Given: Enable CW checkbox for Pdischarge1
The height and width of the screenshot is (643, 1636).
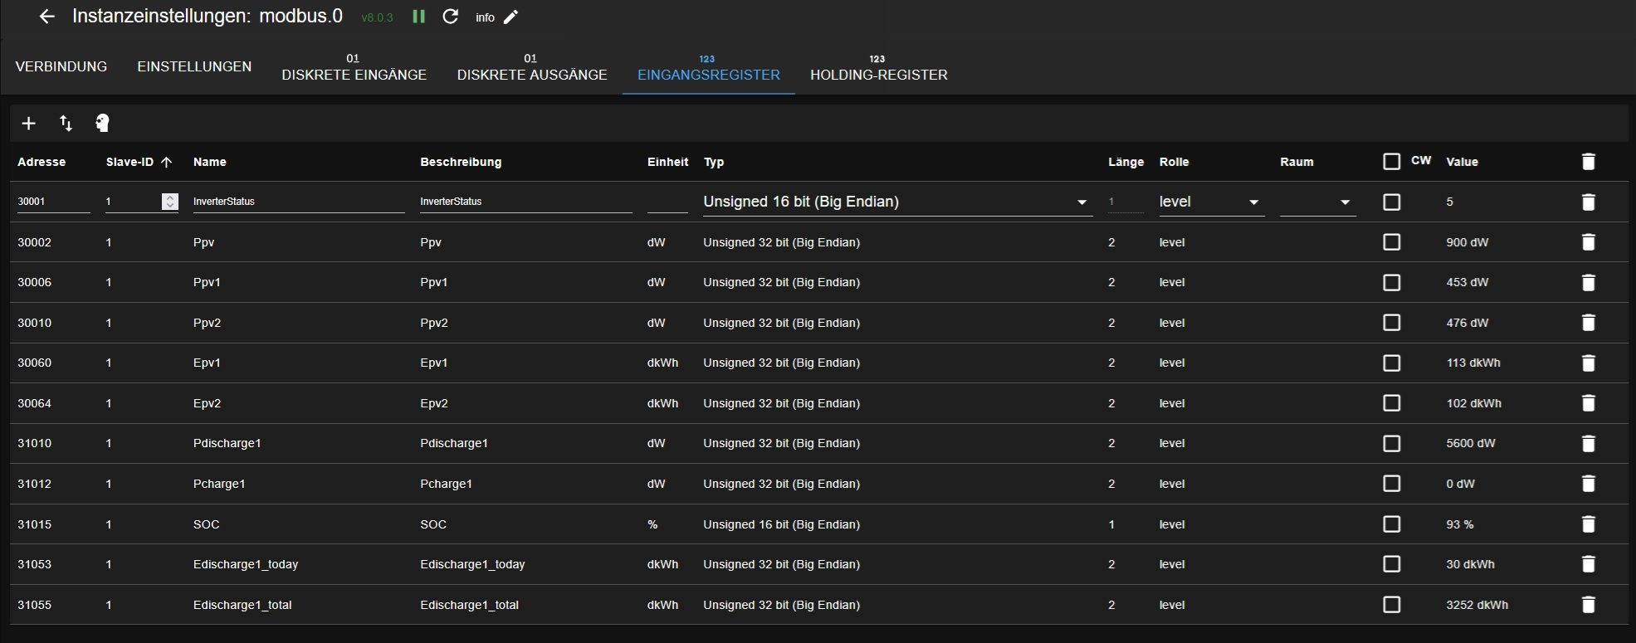Looking at the screenshot, I should coord(1392,443).
